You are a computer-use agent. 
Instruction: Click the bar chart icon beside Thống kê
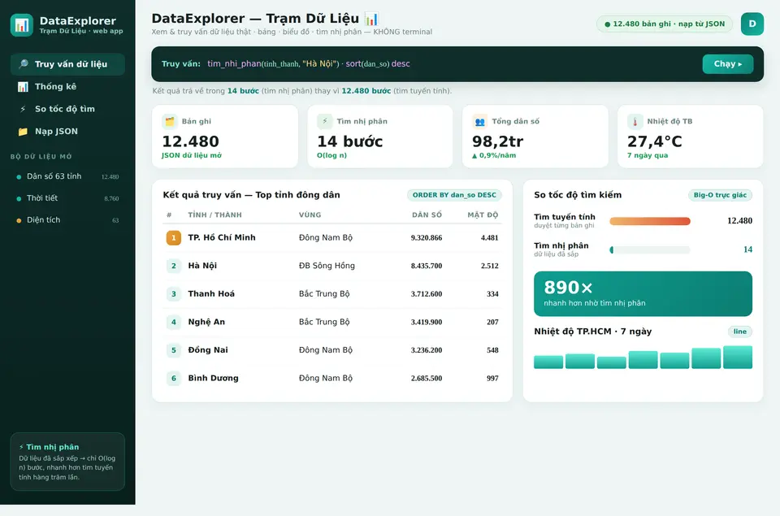(x=23, y=87)
